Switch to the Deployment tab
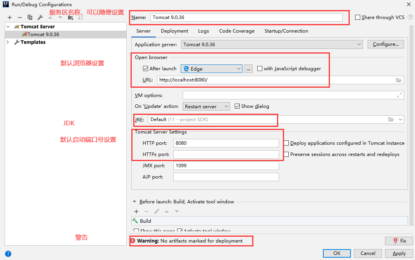The height and width of the screenshot is (260, 415). 174,31
